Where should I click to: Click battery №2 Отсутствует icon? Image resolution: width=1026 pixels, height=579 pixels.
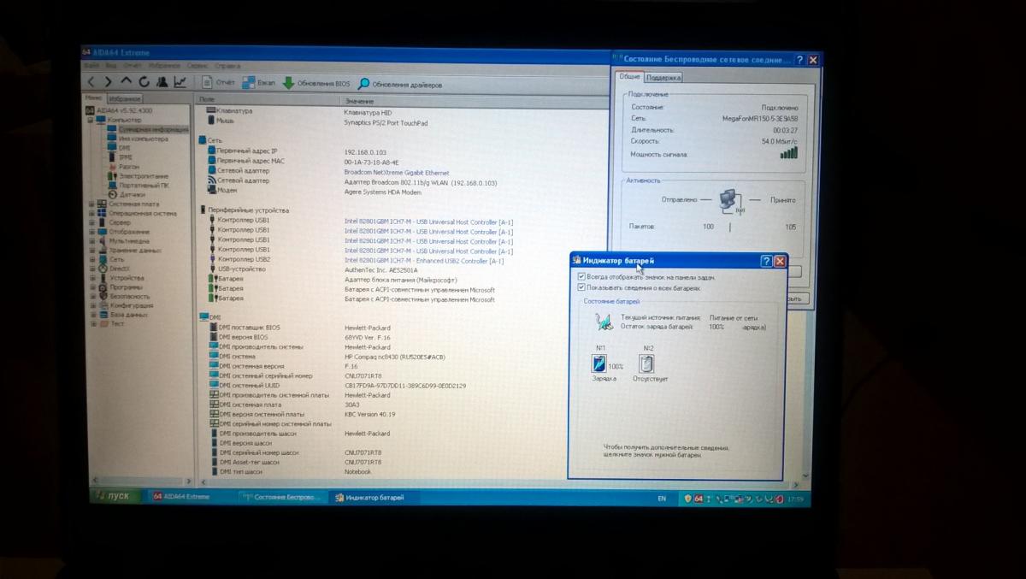[x=647, y=363]
